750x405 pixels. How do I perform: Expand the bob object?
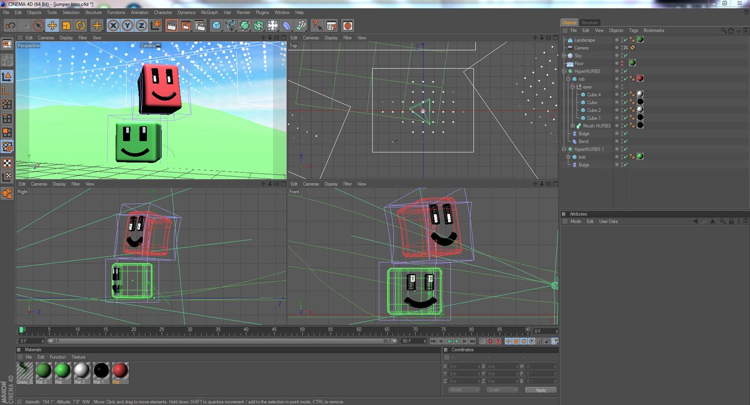pyautogui.click(x=568, y=157)
